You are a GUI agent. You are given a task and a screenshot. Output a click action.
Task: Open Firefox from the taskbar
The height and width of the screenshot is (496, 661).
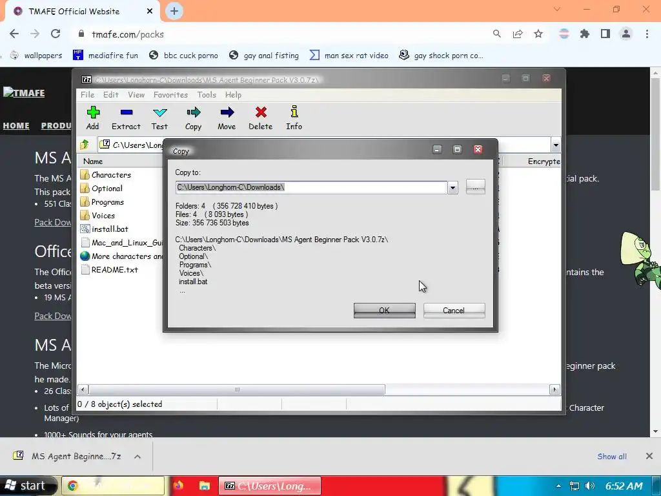point(178,486)
